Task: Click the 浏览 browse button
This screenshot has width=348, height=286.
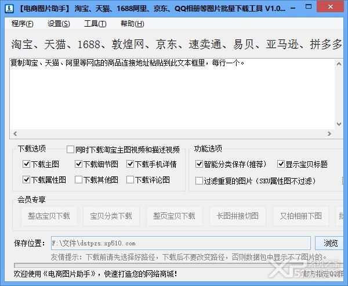Action: 331,243
